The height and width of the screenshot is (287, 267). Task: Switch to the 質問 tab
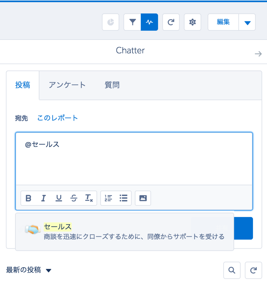coord(112,85)
